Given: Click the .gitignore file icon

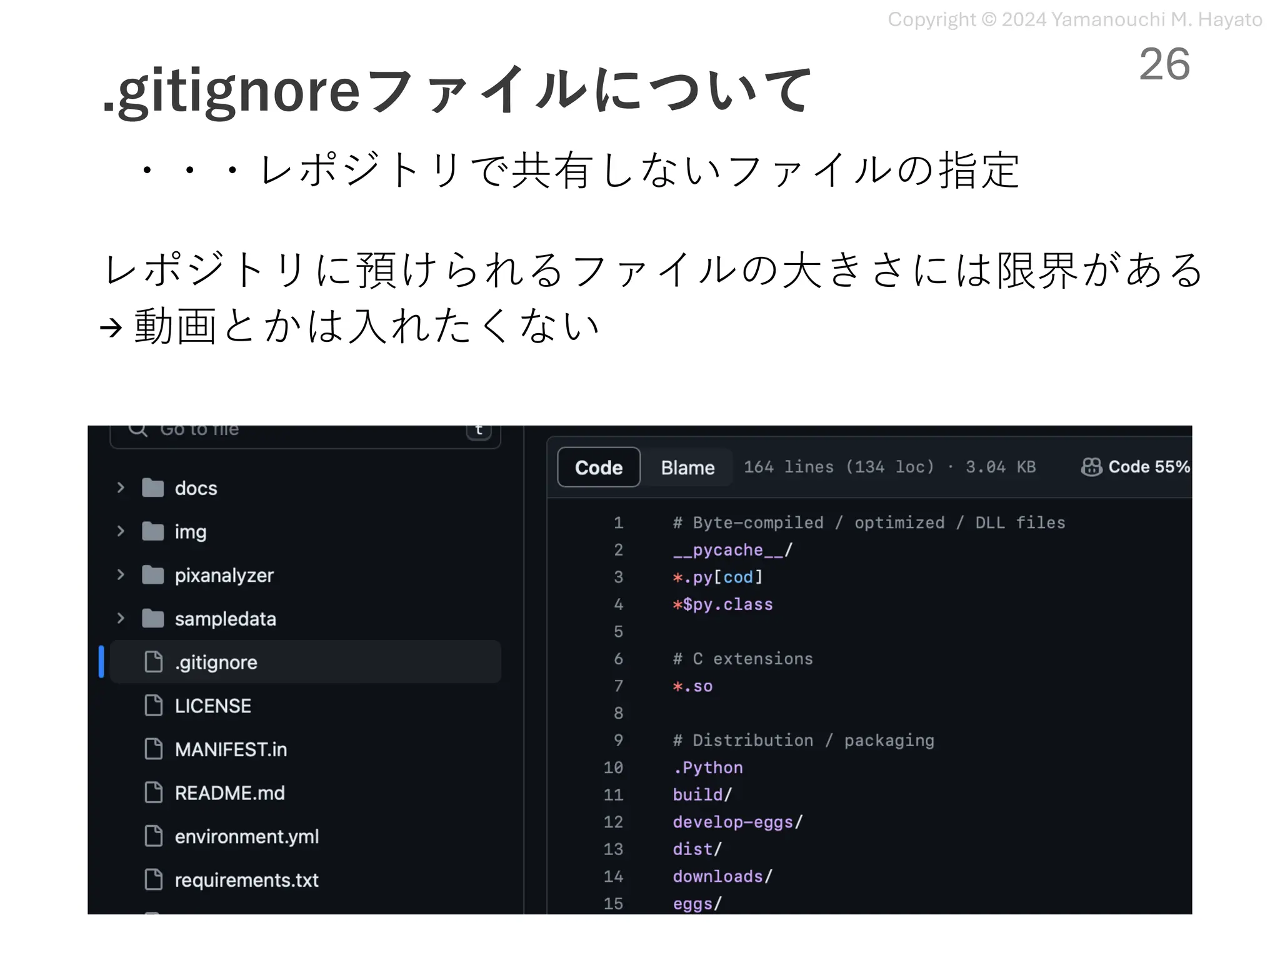Looking at the screenshot, I should (154, 662).
